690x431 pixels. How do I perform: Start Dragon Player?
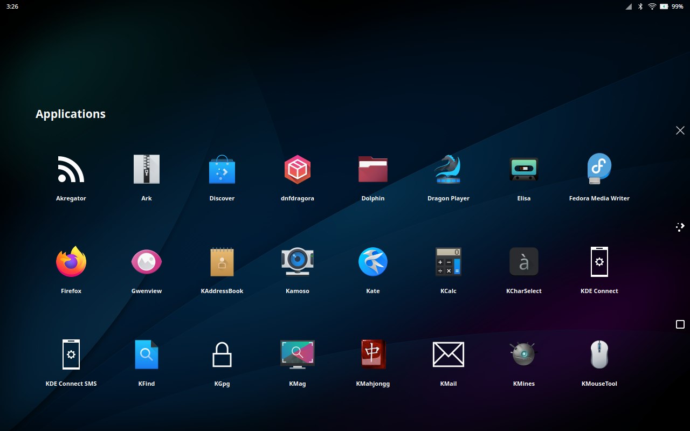coord(448,169)
